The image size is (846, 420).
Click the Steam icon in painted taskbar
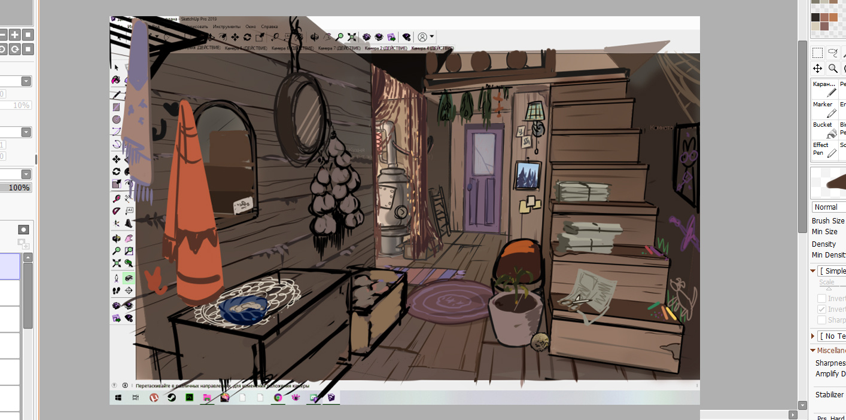[x=171, y=397]
